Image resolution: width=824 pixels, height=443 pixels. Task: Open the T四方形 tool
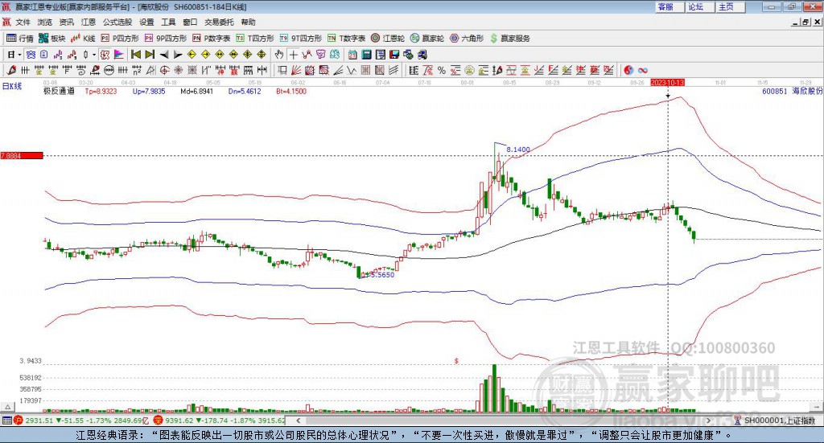255,39
